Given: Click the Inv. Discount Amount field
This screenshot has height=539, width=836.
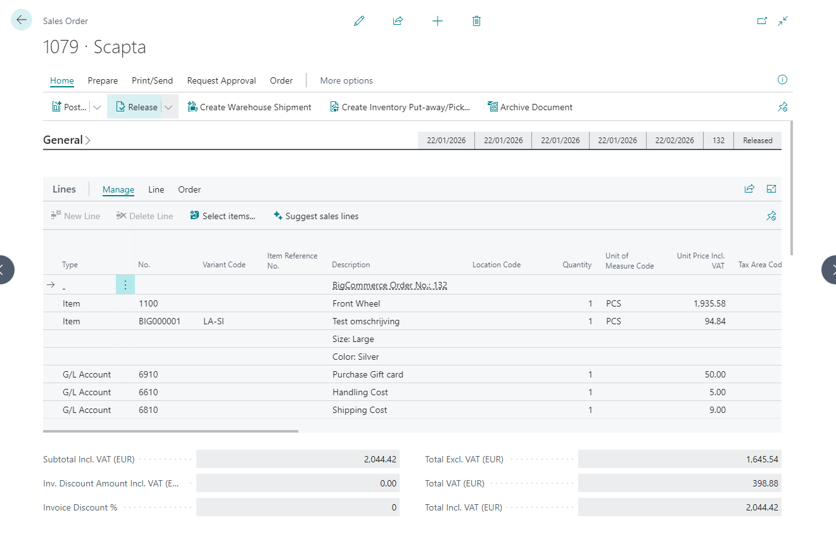Looking at the screenshot, I should tap(298, 483).
